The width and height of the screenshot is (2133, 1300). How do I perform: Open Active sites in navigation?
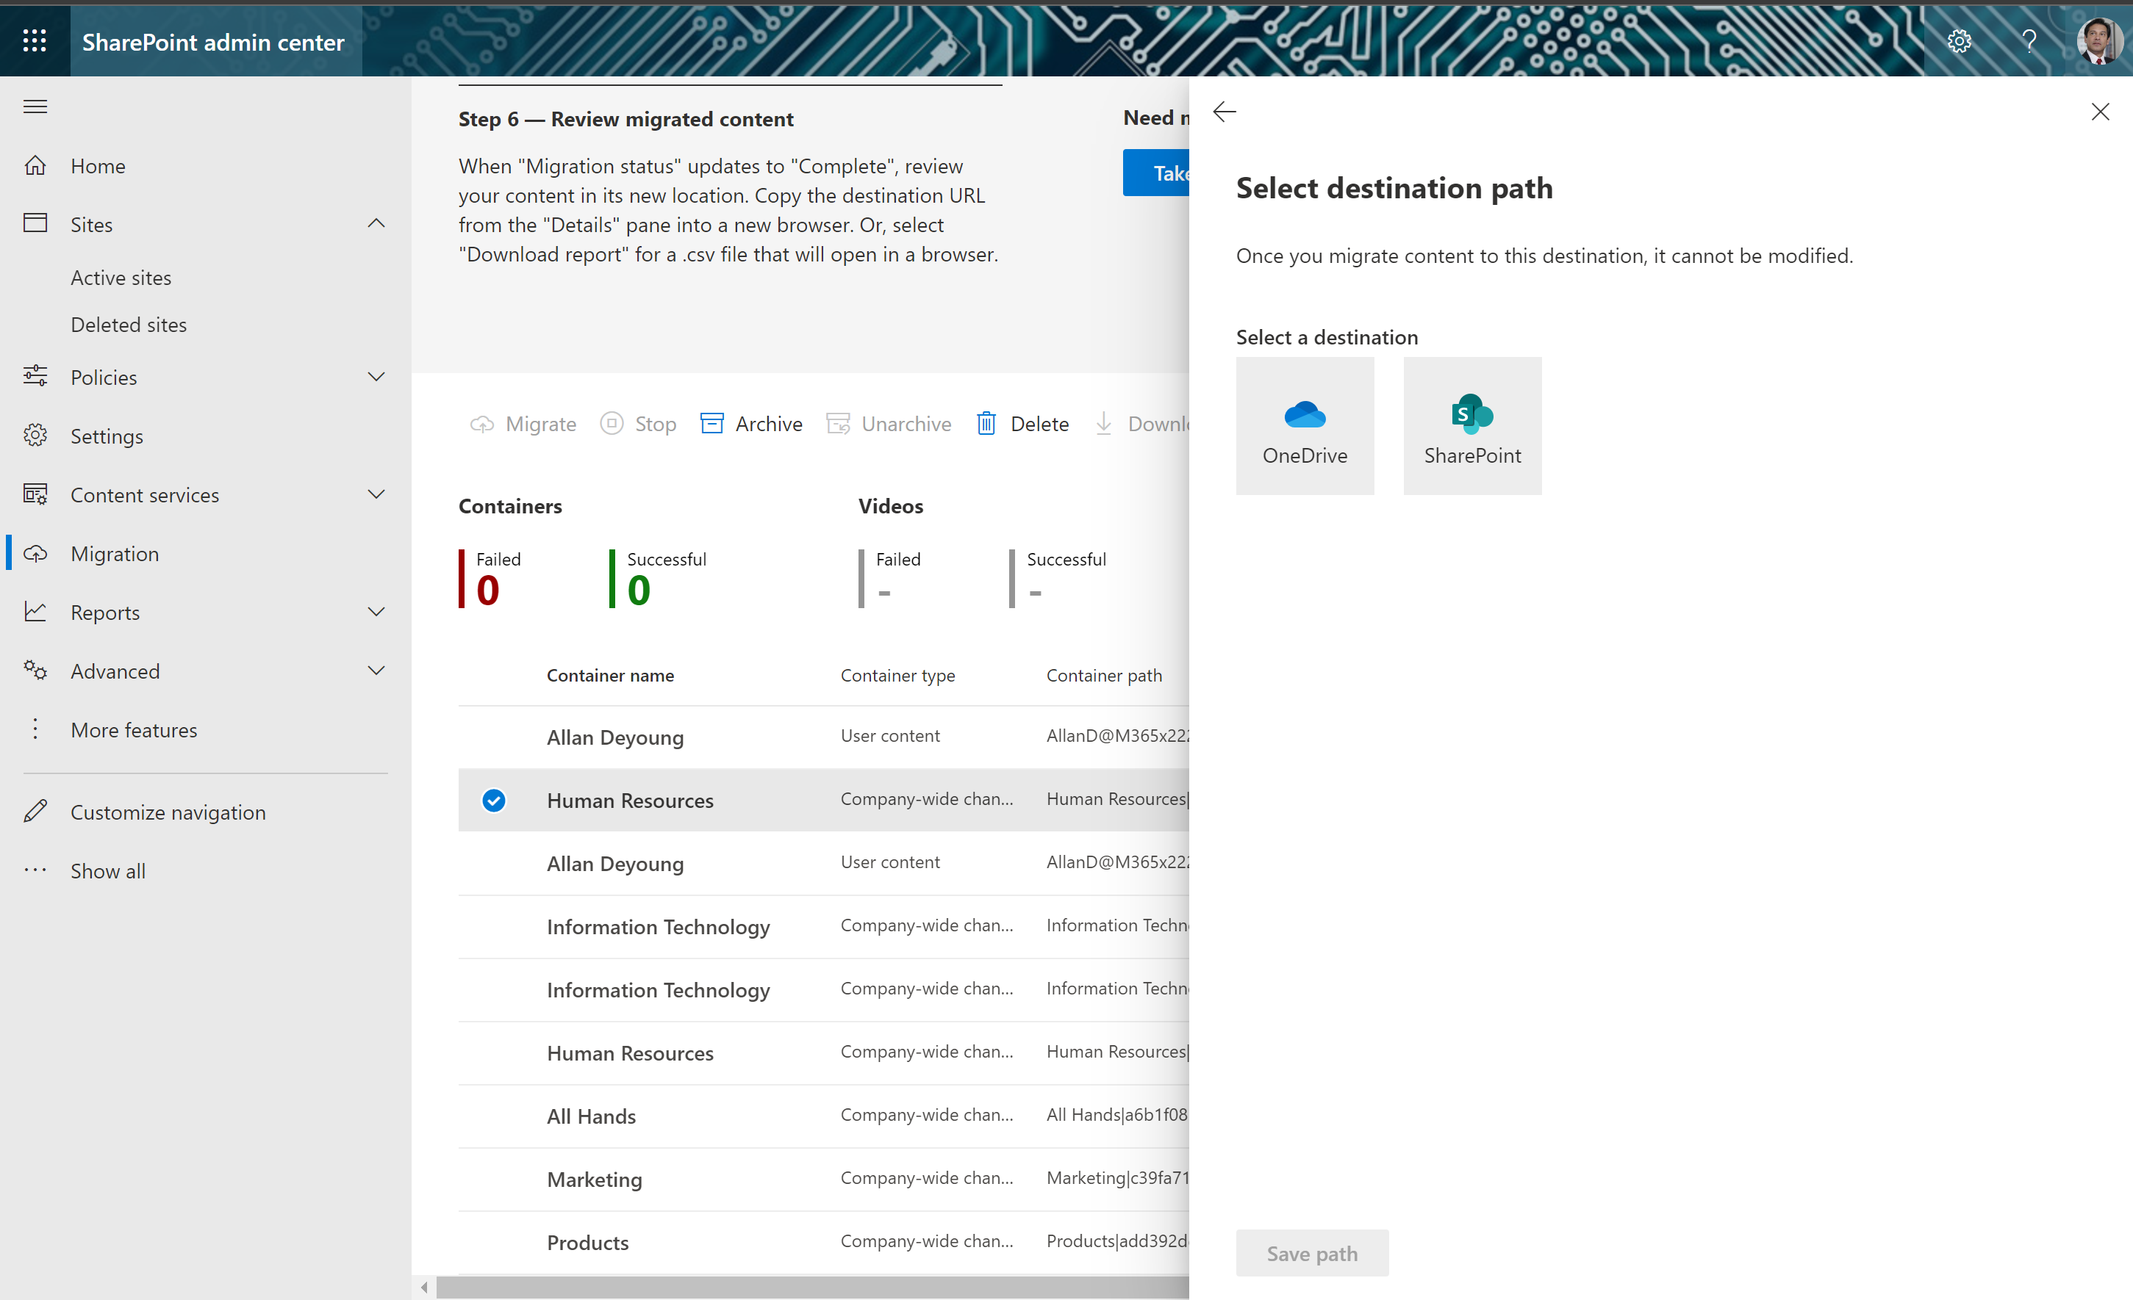121,278
